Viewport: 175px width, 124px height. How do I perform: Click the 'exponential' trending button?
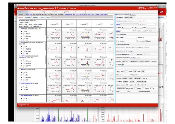[x=137, y=78]
